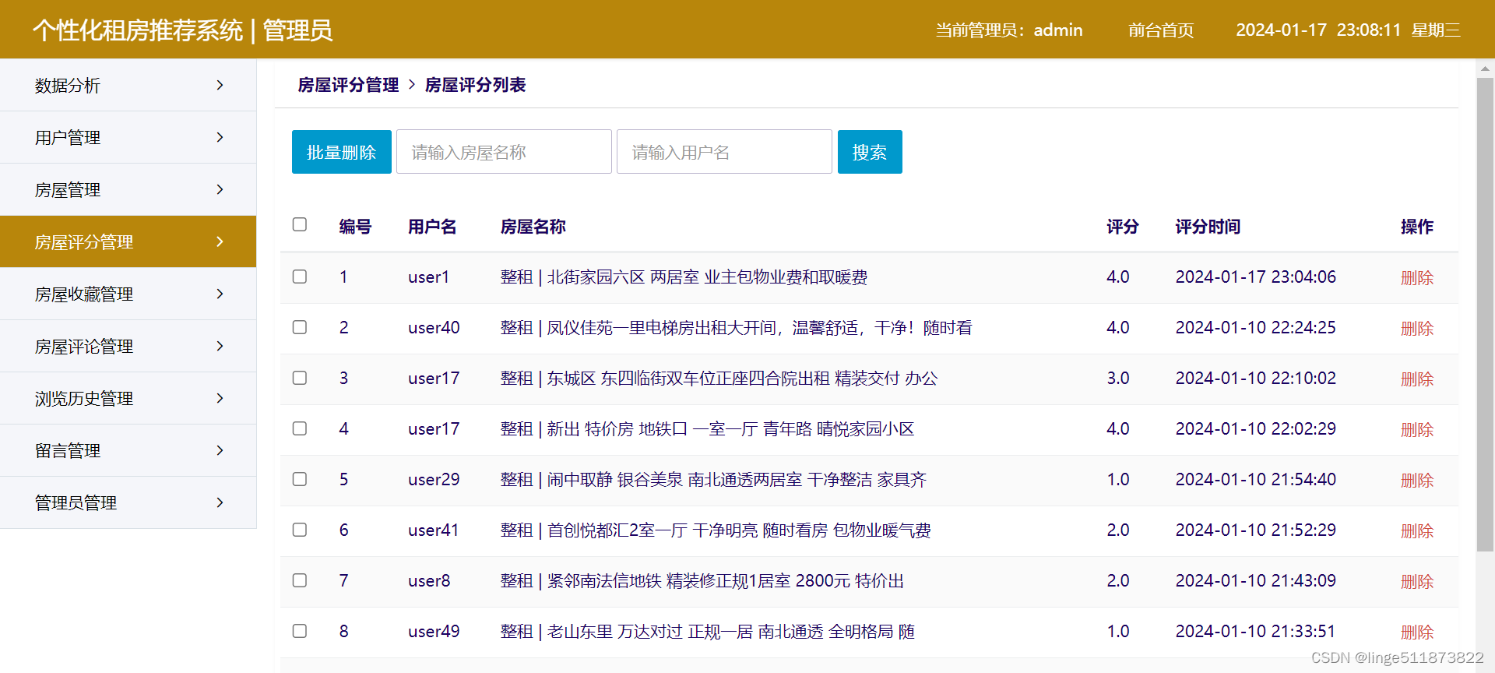1495x673 pixels.
Task: Expand the 浏览历史管理 menu chevron
Action: [x=220, y=398]
